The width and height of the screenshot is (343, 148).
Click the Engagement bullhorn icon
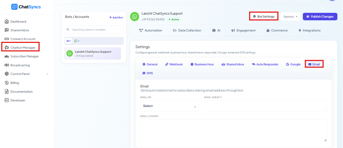coord(233,30)
